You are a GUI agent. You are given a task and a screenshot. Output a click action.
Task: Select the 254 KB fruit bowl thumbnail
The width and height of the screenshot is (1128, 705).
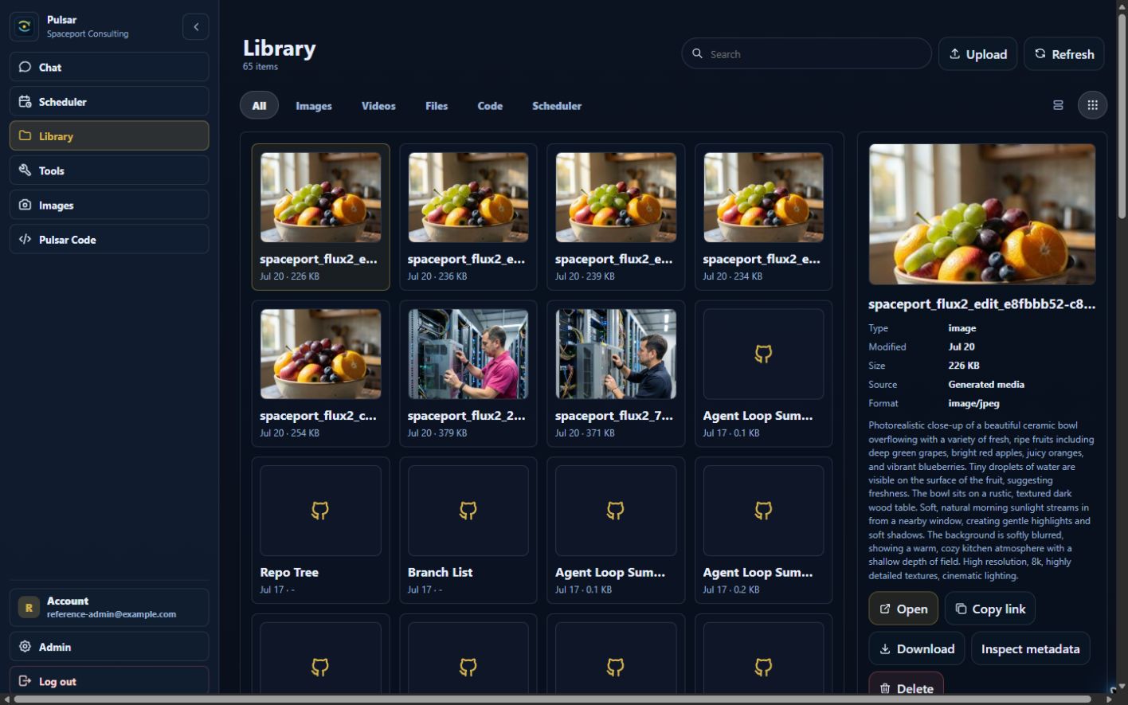pyautogui.click(x=320, y=354)
